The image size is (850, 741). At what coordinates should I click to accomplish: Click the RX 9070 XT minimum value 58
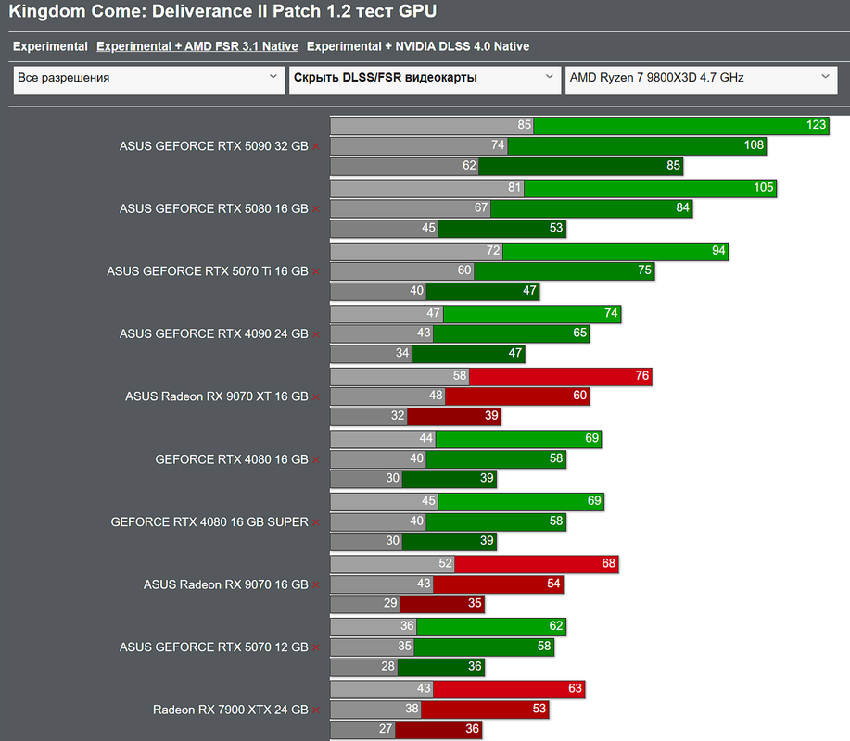click(x=460, y=376)
